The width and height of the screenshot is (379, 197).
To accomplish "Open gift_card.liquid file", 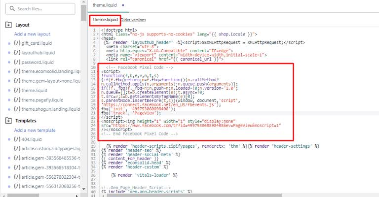I will click(37, 43).
